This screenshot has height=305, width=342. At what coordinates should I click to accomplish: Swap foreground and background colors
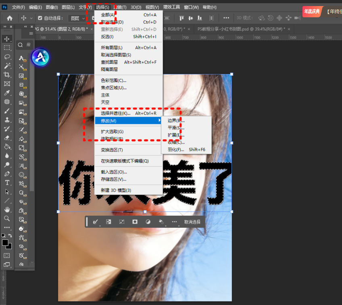[x=10, y=236]
